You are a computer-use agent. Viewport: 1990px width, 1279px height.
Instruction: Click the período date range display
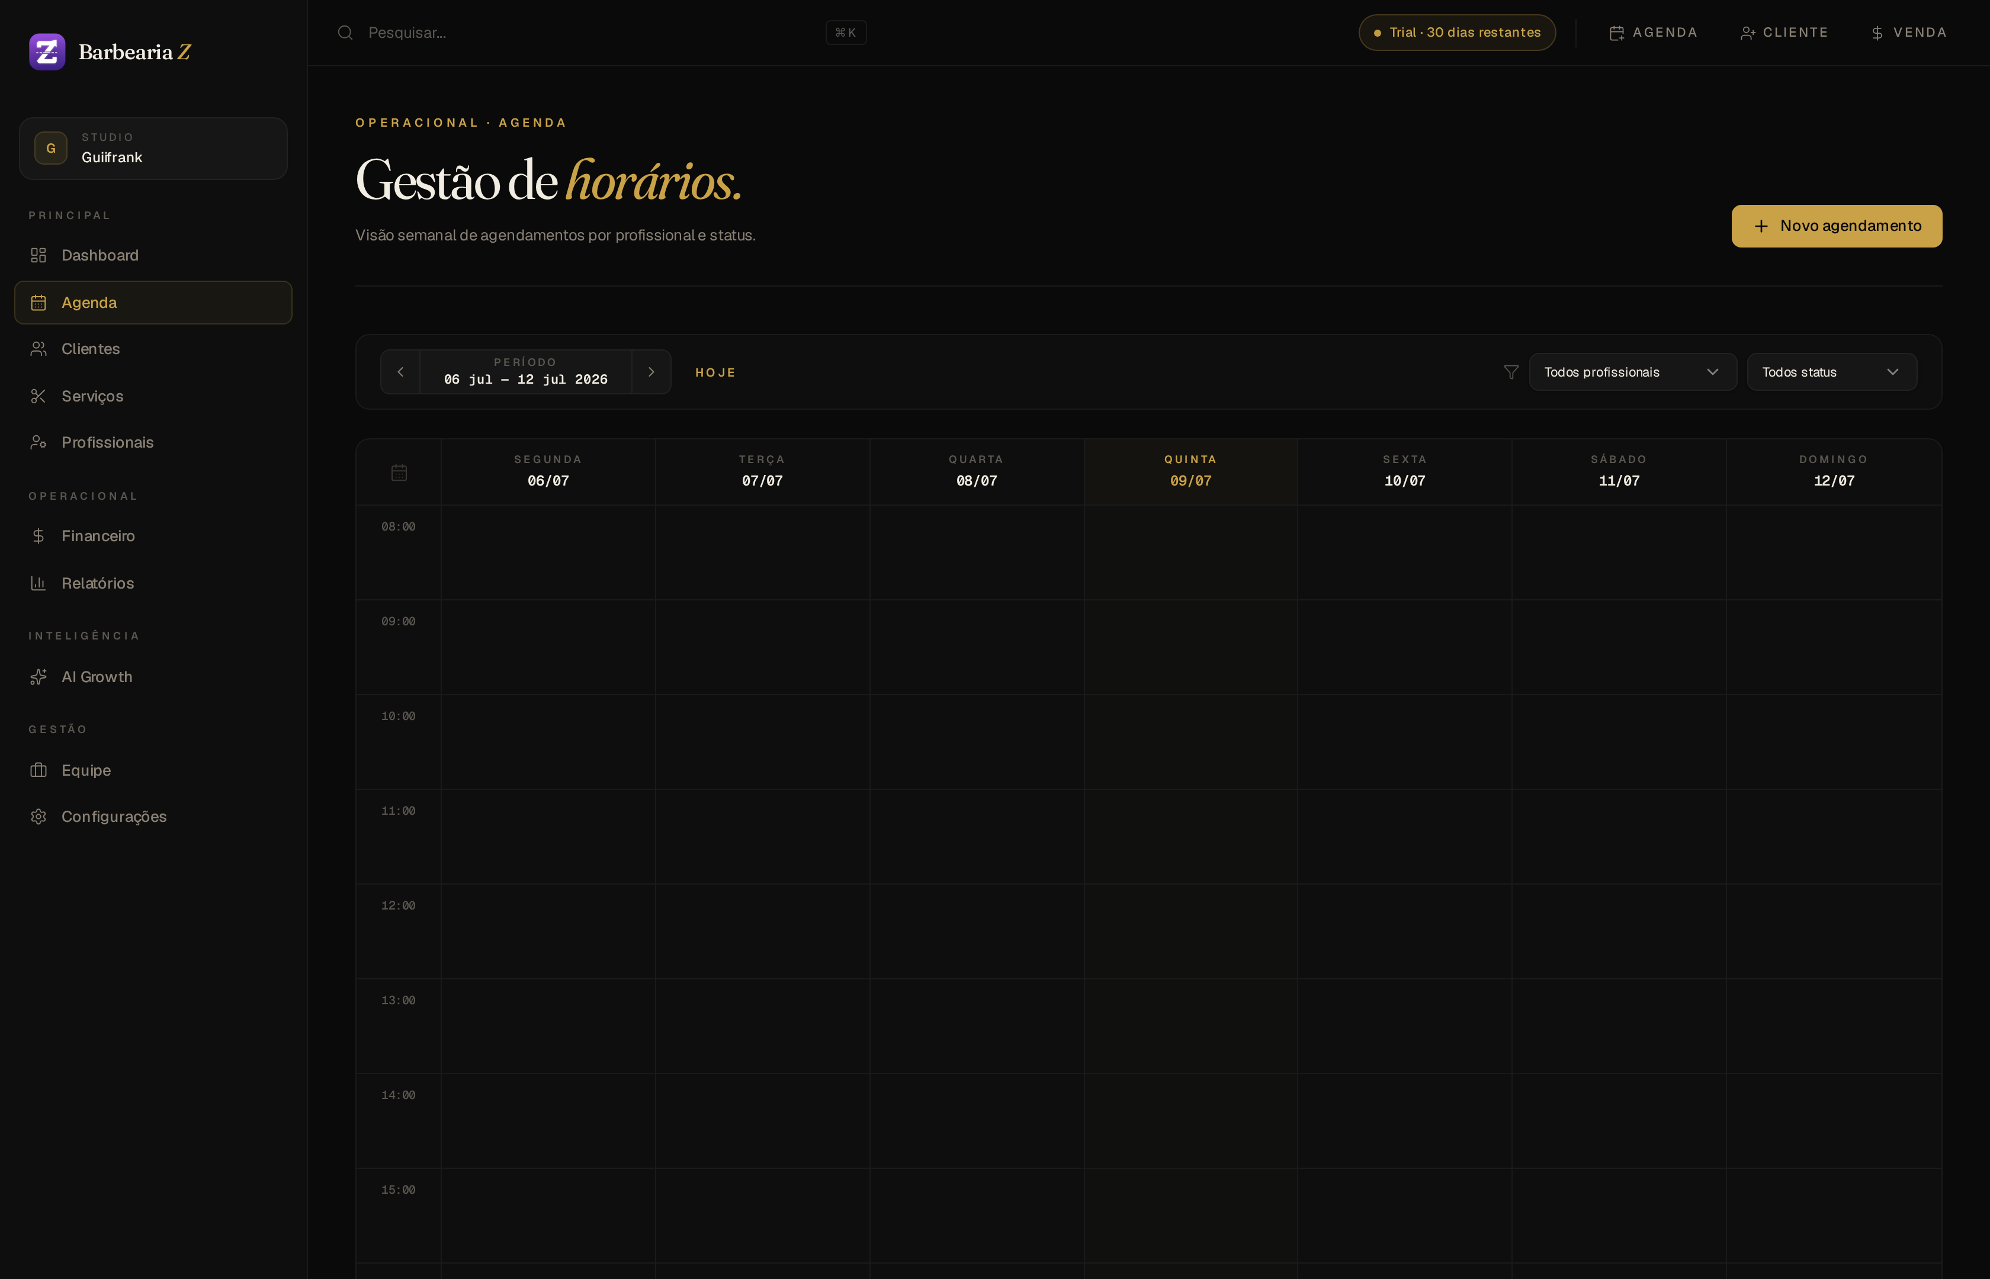coord(526,372)
